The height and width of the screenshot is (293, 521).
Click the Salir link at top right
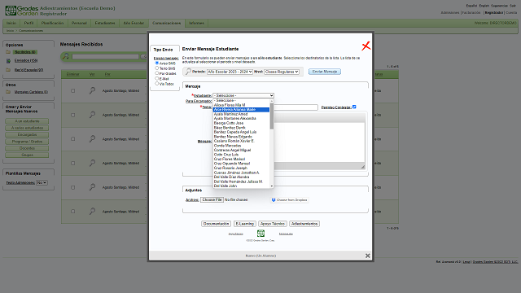pyautogui.click(x=513, y=6)
